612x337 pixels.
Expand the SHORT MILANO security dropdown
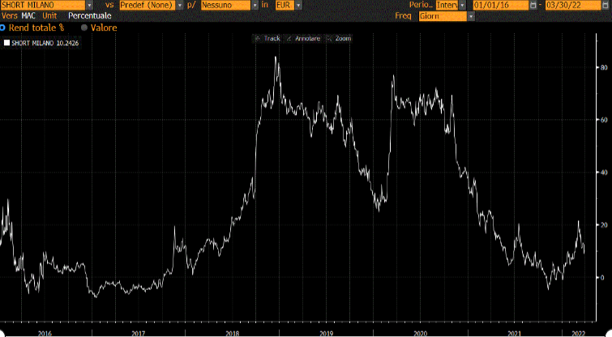(x=89, y=5)
